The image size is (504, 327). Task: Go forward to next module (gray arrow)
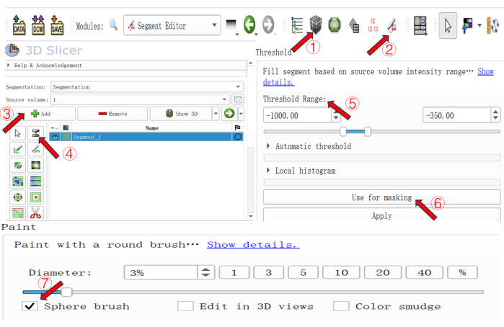tap(268, 24)
